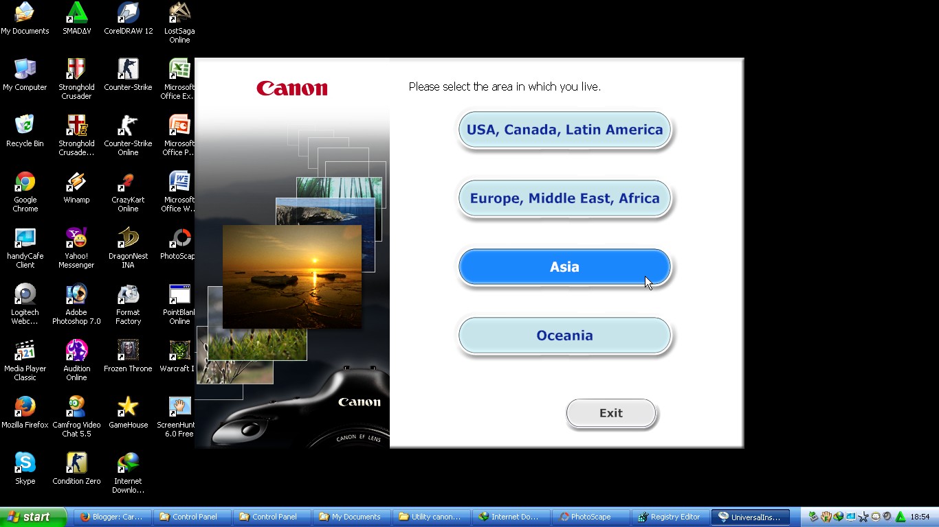Open Internet Download Manager desktop shortcut
This screenshot has height=527, width=939.
(x=128, y=473)
